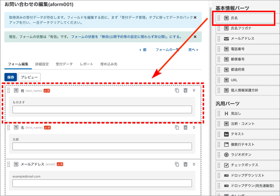Select the メールアドレス part in sidebar

248,39
